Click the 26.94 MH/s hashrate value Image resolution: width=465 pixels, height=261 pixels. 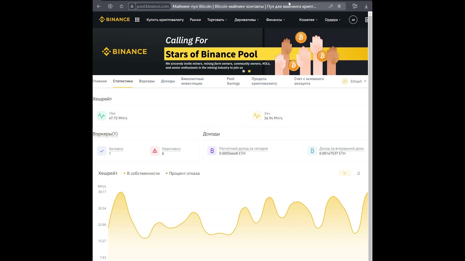pos(273,118)
